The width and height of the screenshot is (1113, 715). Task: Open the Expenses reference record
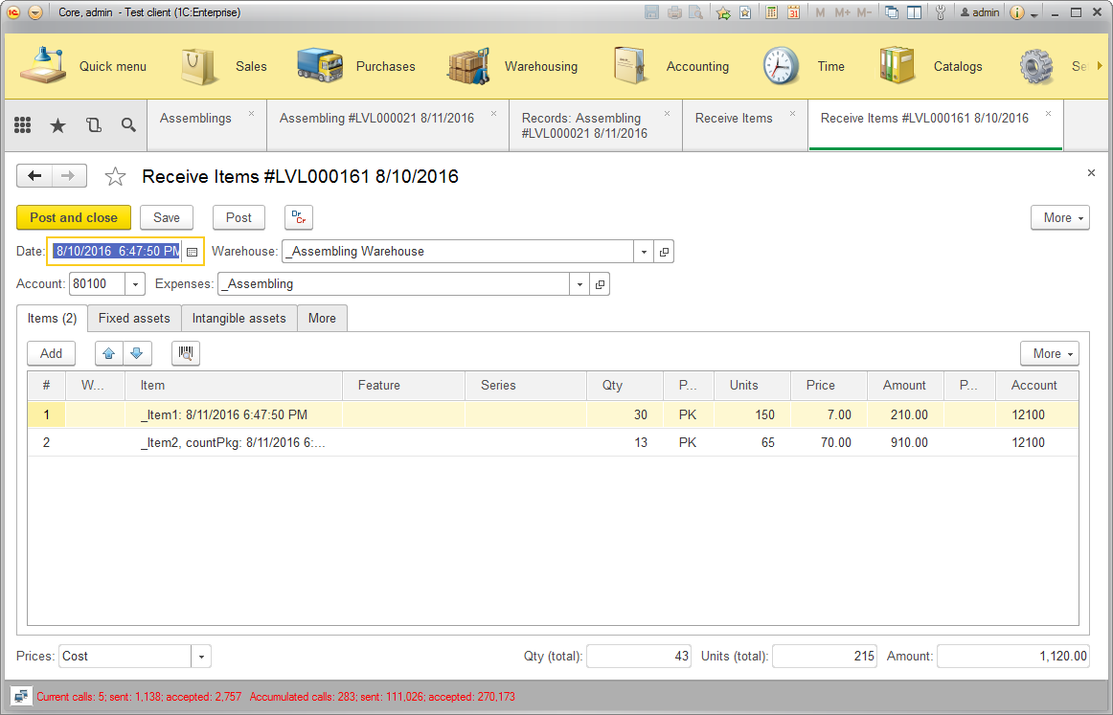pyautogui.click(x=600, y=284)
